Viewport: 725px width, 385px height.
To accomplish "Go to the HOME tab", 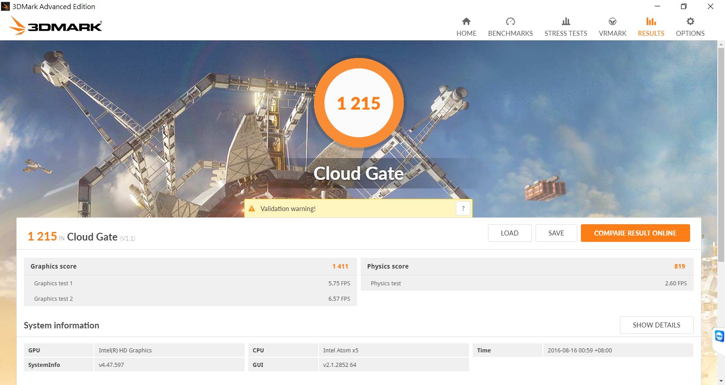I will point(466,34).
